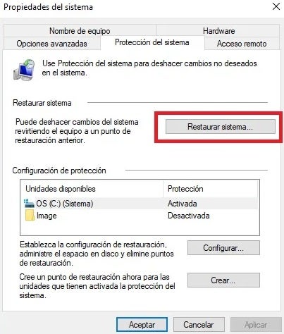
Task: Go to Opciones avanzadas tab
Action: tap(51, 44)
